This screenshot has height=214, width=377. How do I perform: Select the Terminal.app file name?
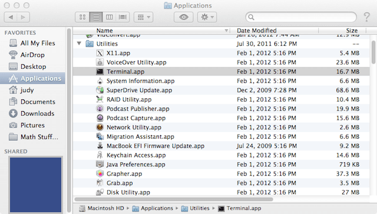coord(125,72)
